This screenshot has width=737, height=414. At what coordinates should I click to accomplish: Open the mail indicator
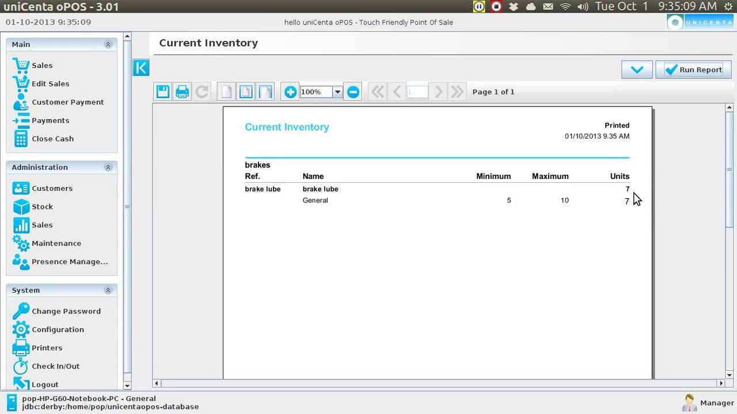point(548,7)
